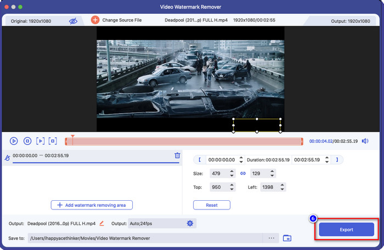Image resolution: width=384 pixels, height=250 pixels.
Task: Open the output folder icon
Action: pyautogui.click(x=287, y=238)
